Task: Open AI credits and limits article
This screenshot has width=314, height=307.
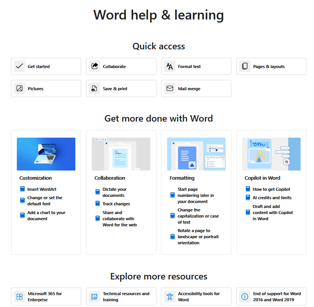Action: pyautogui.click(x=272, y=198)
